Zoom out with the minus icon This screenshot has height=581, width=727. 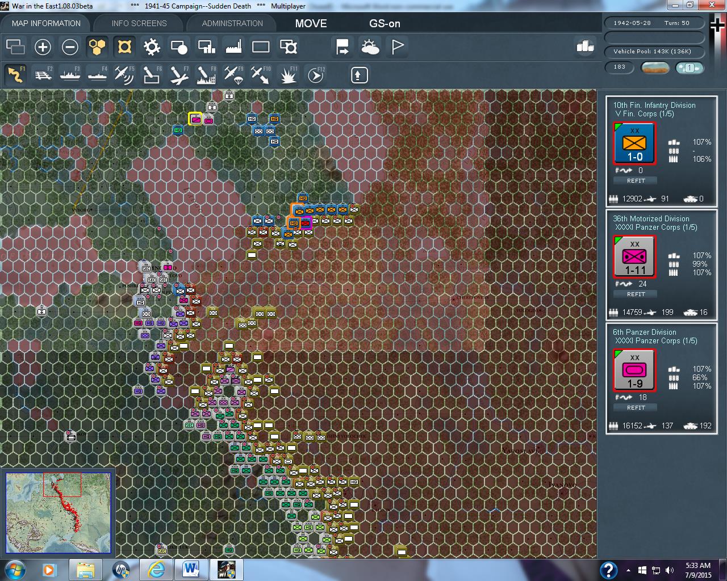(70, 47)
